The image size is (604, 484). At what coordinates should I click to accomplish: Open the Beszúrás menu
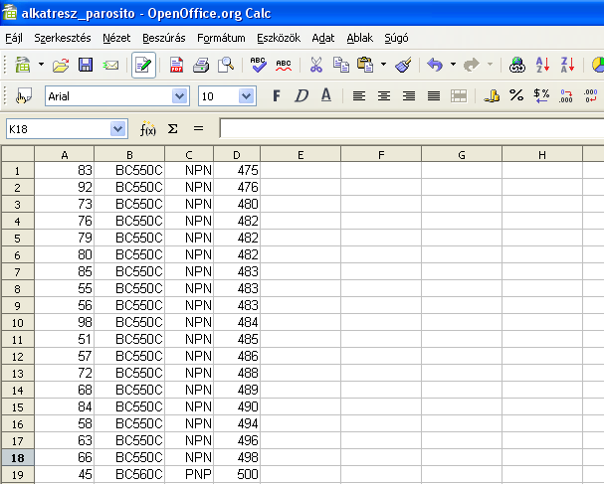point(164,38)
